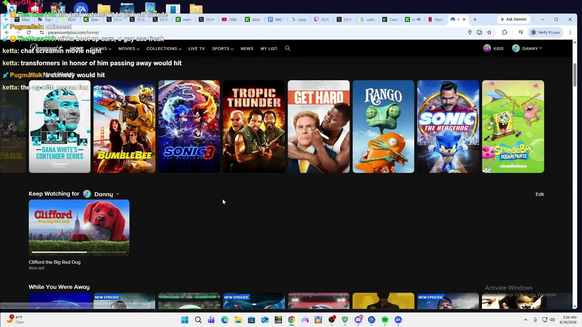The height and width of the screenshot is (327, 582).
Task: Open the EA app from the taskbar
Action: tap(398, 320)
